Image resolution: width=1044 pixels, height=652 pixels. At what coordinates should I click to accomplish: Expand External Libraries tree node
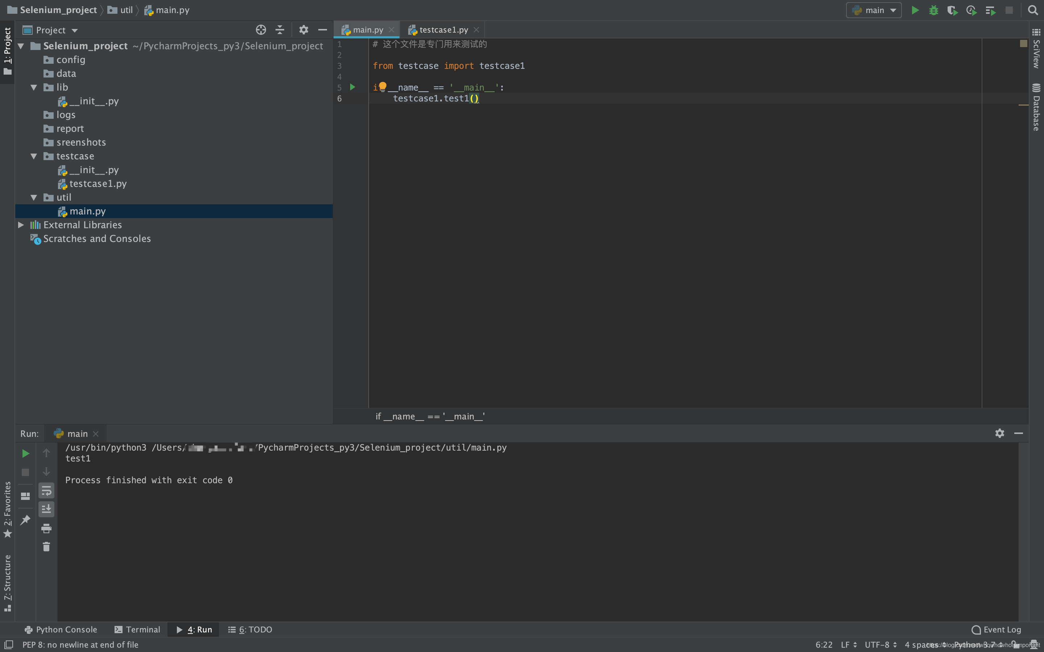tap(21, 225)
